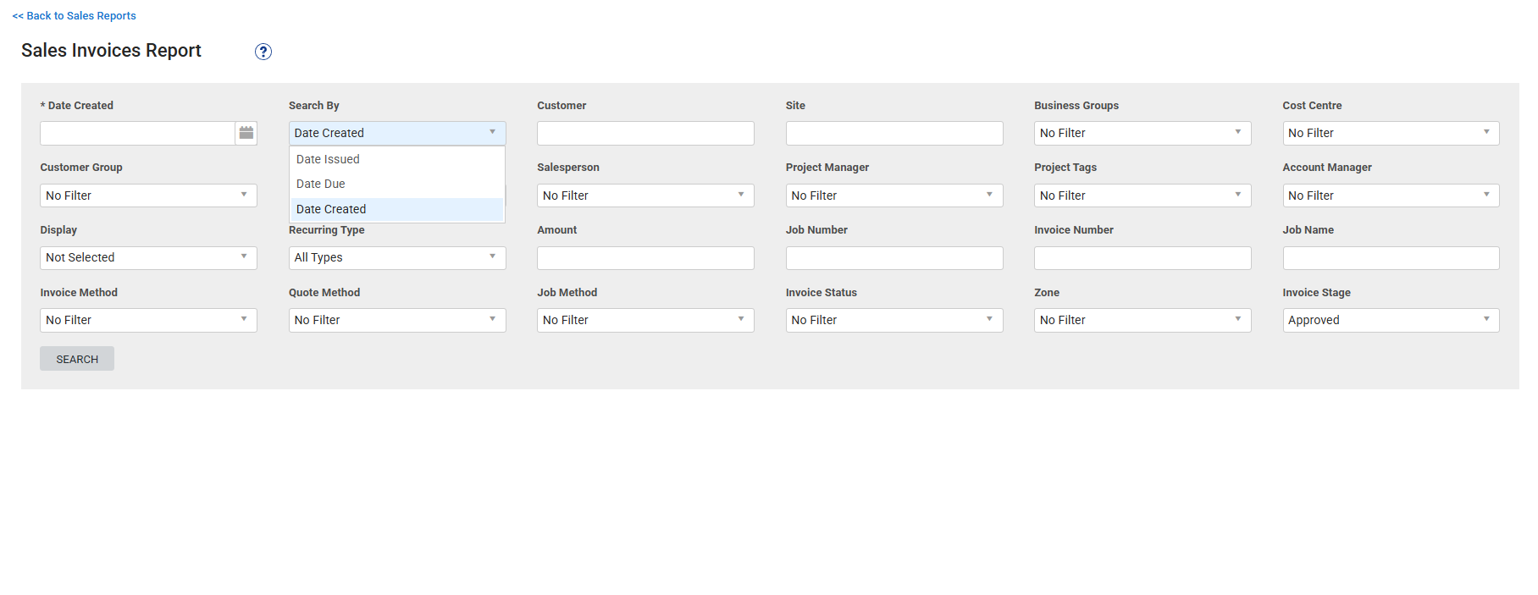Expand the Cost Centre dropdown

[x=1390, y=133]
